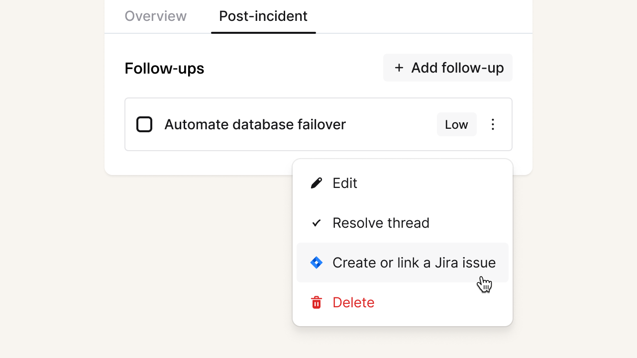The width and height of the screenshot is (637, 358).
Task: Select Resolve thread from the menu
Action: click(381, 223)
